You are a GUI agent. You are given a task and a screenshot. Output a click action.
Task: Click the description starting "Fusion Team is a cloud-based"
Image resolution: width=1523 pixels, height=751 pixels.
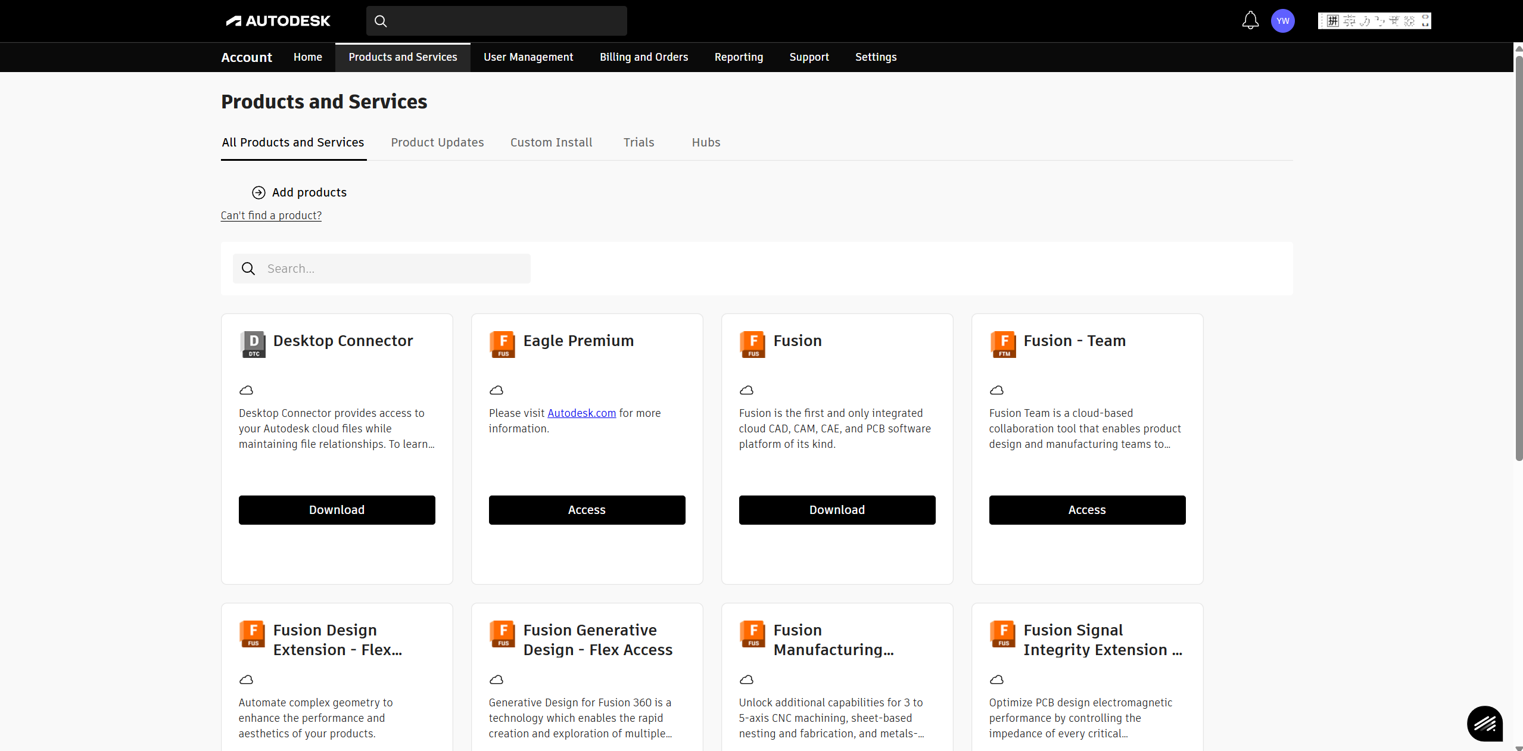1085,428
